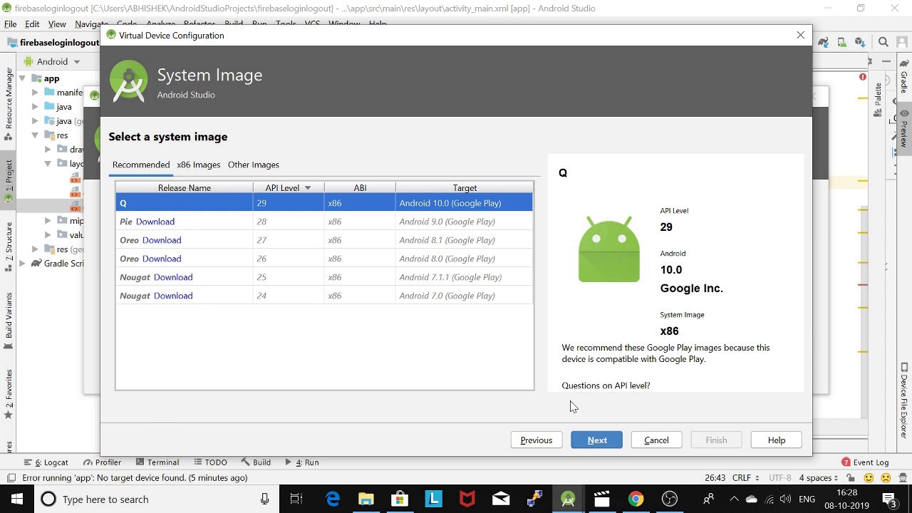Collapse the res folder
This screenshot has height=513, width=912.
click(35, 135)
